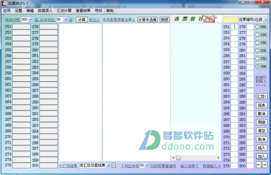Select the 300 radio button

257,66
